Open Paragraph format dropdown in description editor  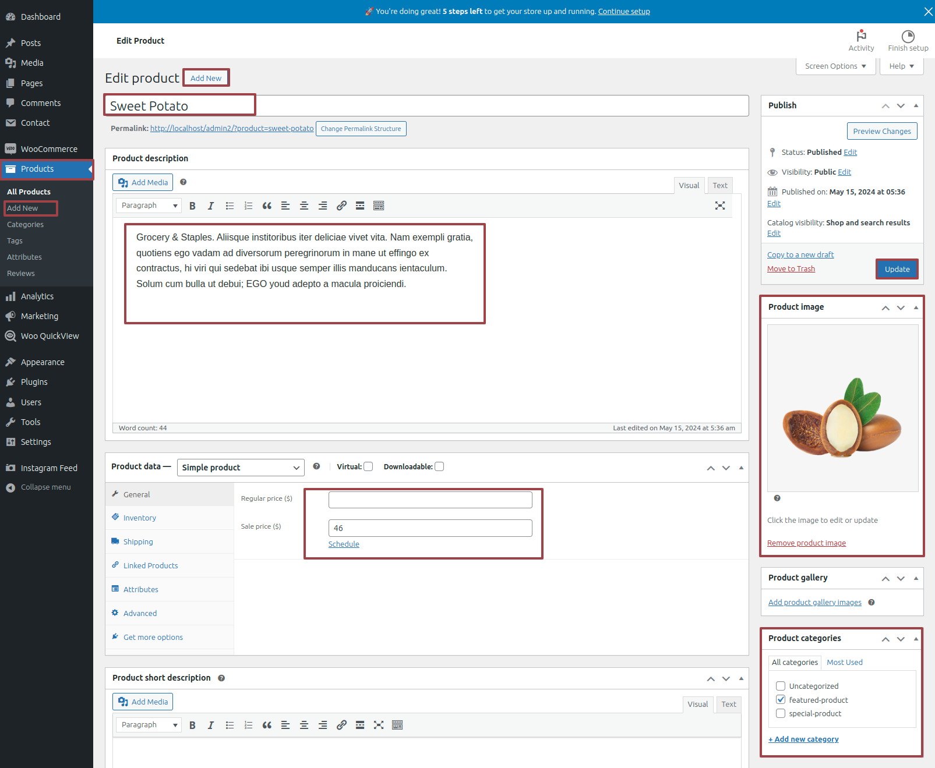(149, 206)
